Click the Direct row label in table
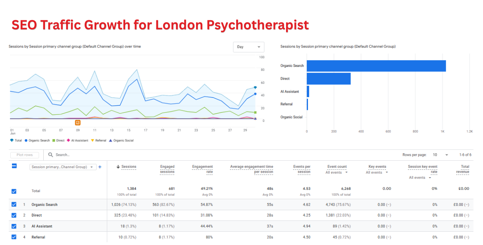This screenshot has height=245, width=483. pos(37,215)
